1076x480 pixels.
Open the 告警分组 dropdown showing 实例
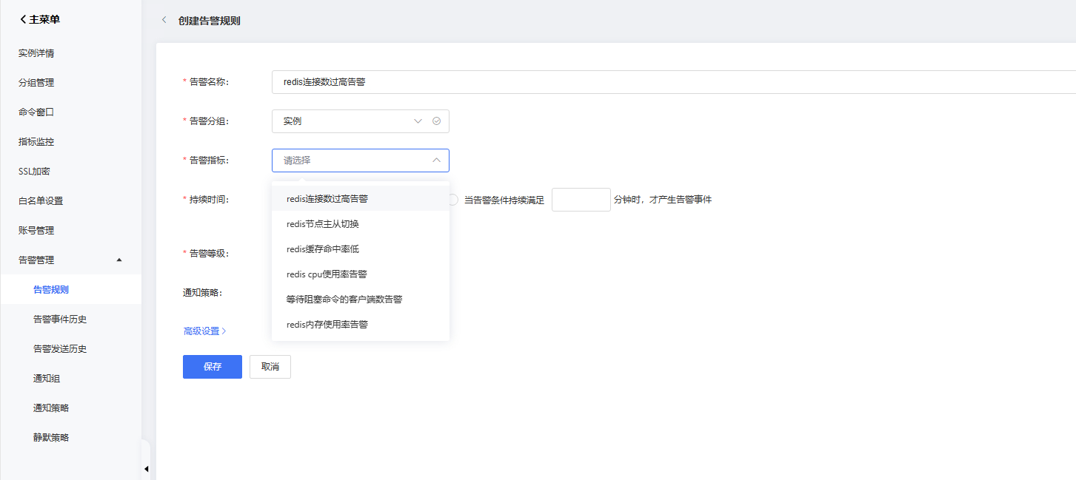click(361, 121)
